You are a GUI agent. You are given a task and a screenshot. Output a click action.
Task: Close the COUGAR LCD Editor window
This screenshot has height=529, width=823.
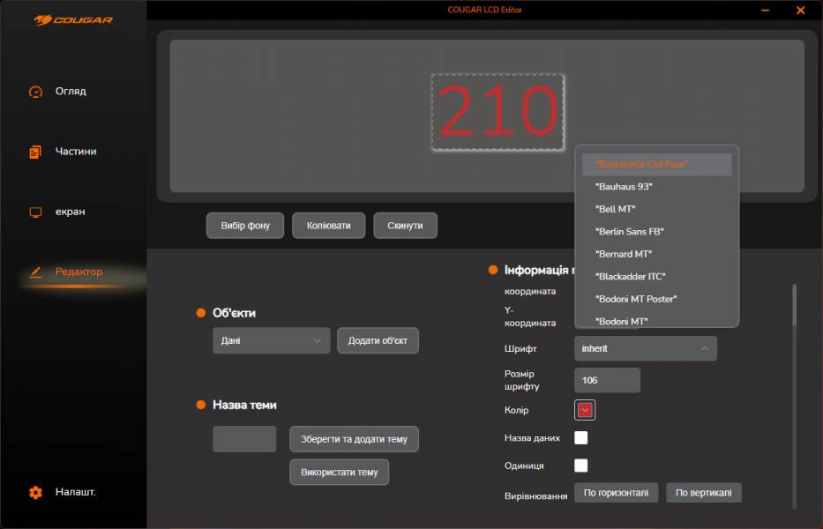(800, 11)
